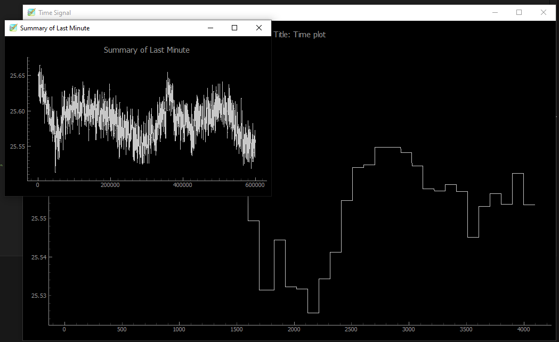Click the 25.53 y-axis label in Time plot
The width and height of the screenshot is (559, 342).
tap(39, 296)
